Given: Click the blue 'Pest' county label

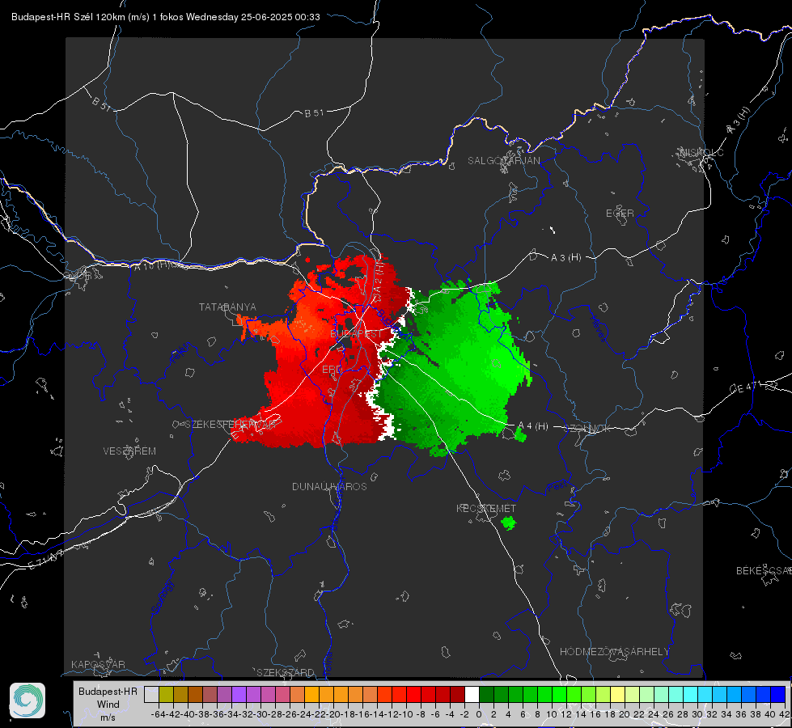Looking at the screenshot, I should click(557, 486).
